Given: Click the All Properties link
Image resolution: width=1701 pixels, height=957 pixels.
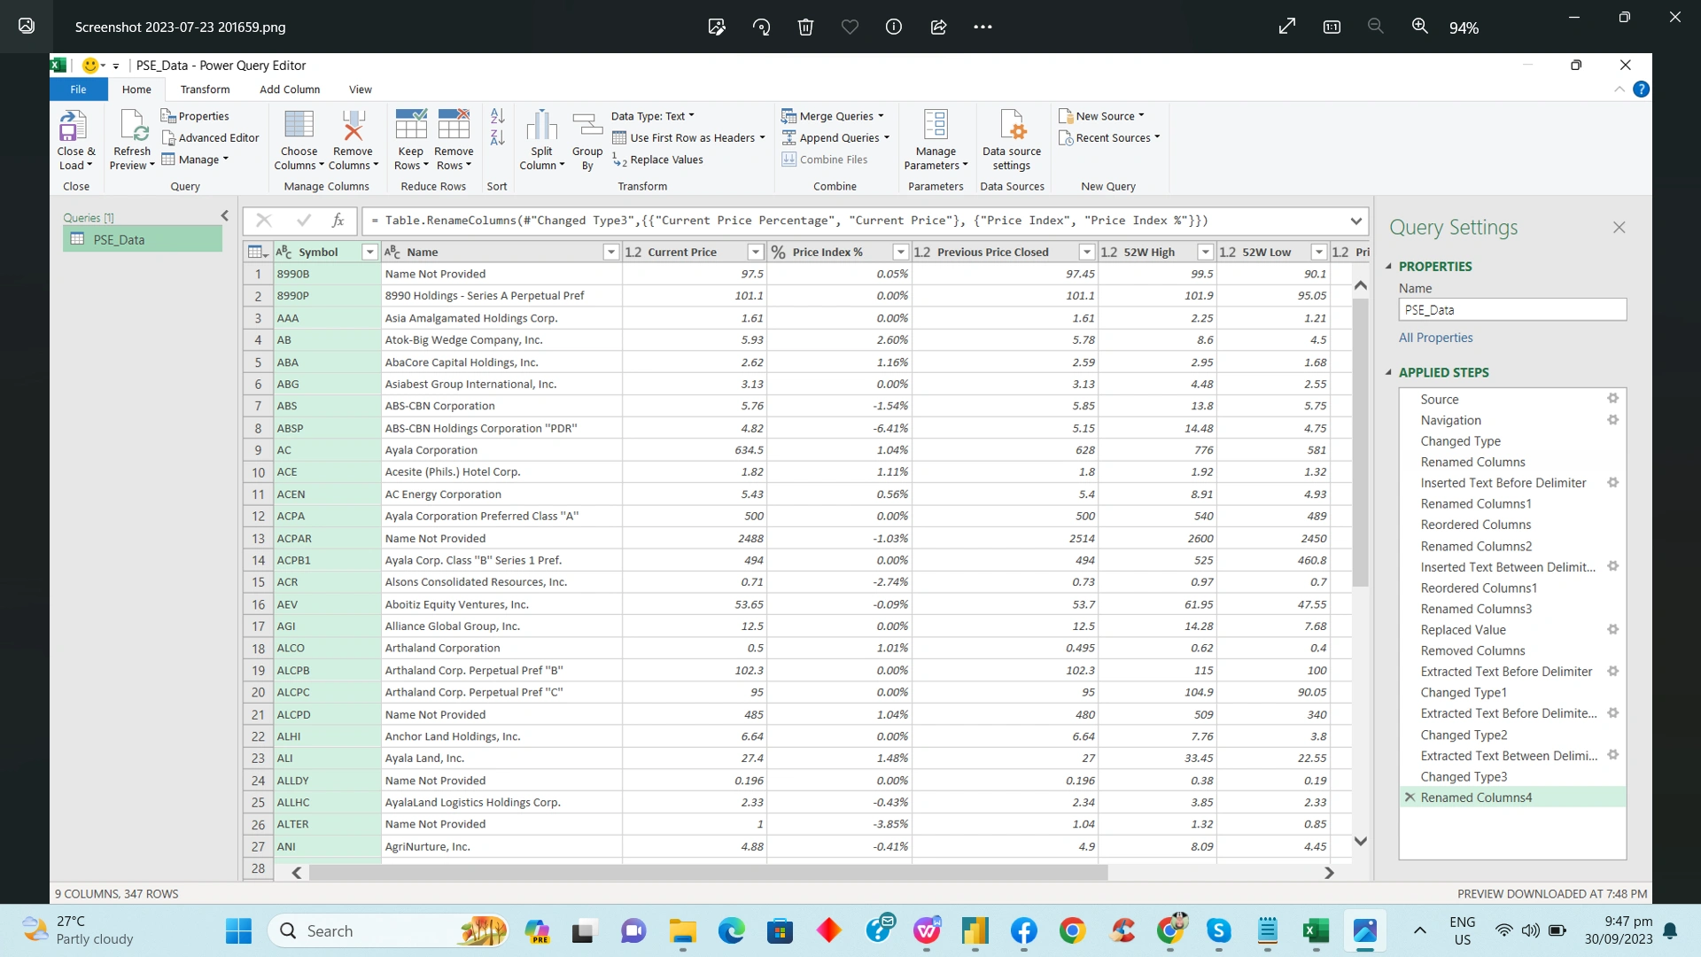Looking at the screenshot, I should coord(1435,338).
